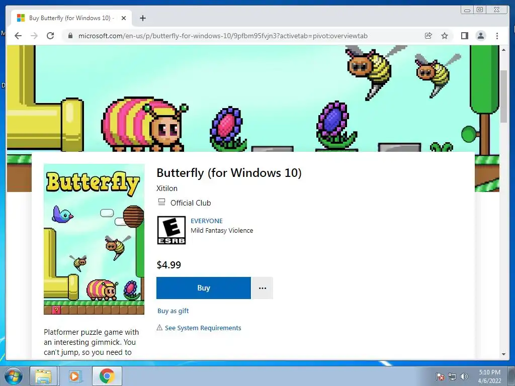Launch Windows Media Player from taskbar
This screenshot has height=386, width=515.
[74, 376]
